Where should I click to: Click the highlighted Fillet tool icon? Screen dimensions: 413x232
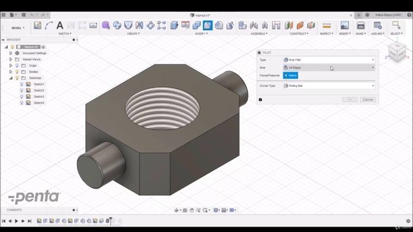coord(208,25)
